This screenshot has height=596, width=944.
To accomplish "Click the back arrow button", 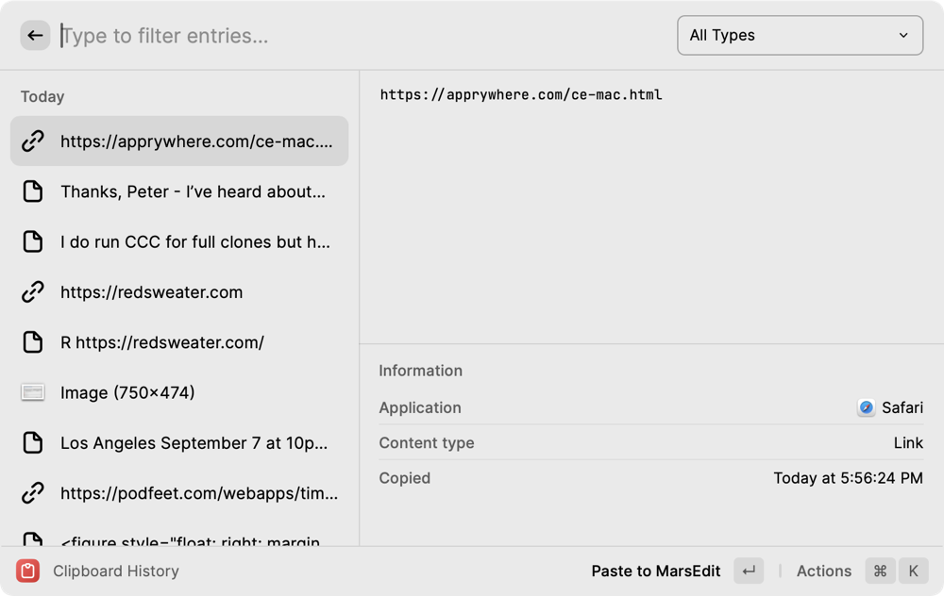I will point(35,36).
